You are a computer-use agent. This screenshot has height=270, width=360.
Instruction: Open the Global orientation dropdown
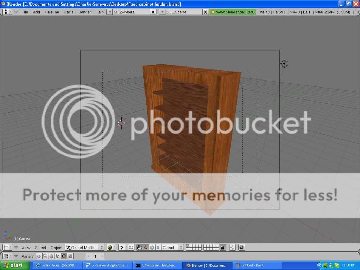pyautogui.click(x=172, y=247)
